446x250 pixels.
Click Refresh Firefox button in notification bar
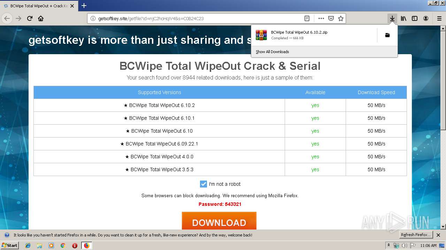[x=416, y=235]
